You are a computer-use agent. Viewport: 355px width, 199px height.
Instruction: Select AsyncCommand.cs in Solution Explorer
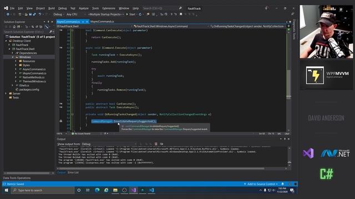tap(34, 69)
